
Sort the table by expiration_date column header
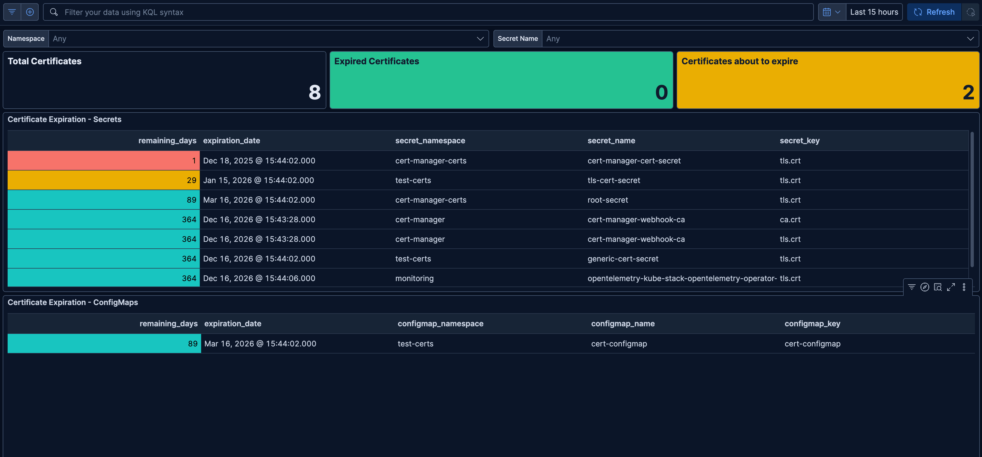point(231,140)
